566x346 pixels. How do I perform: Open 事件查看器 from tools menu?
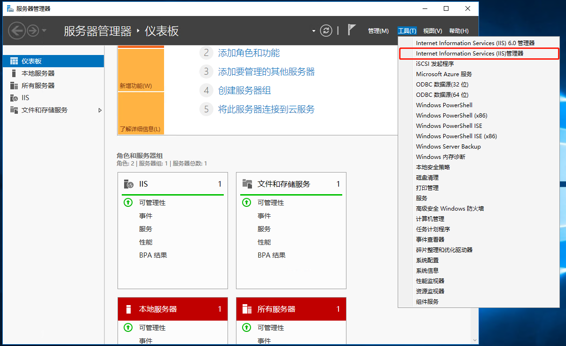(x=479, y=239)
